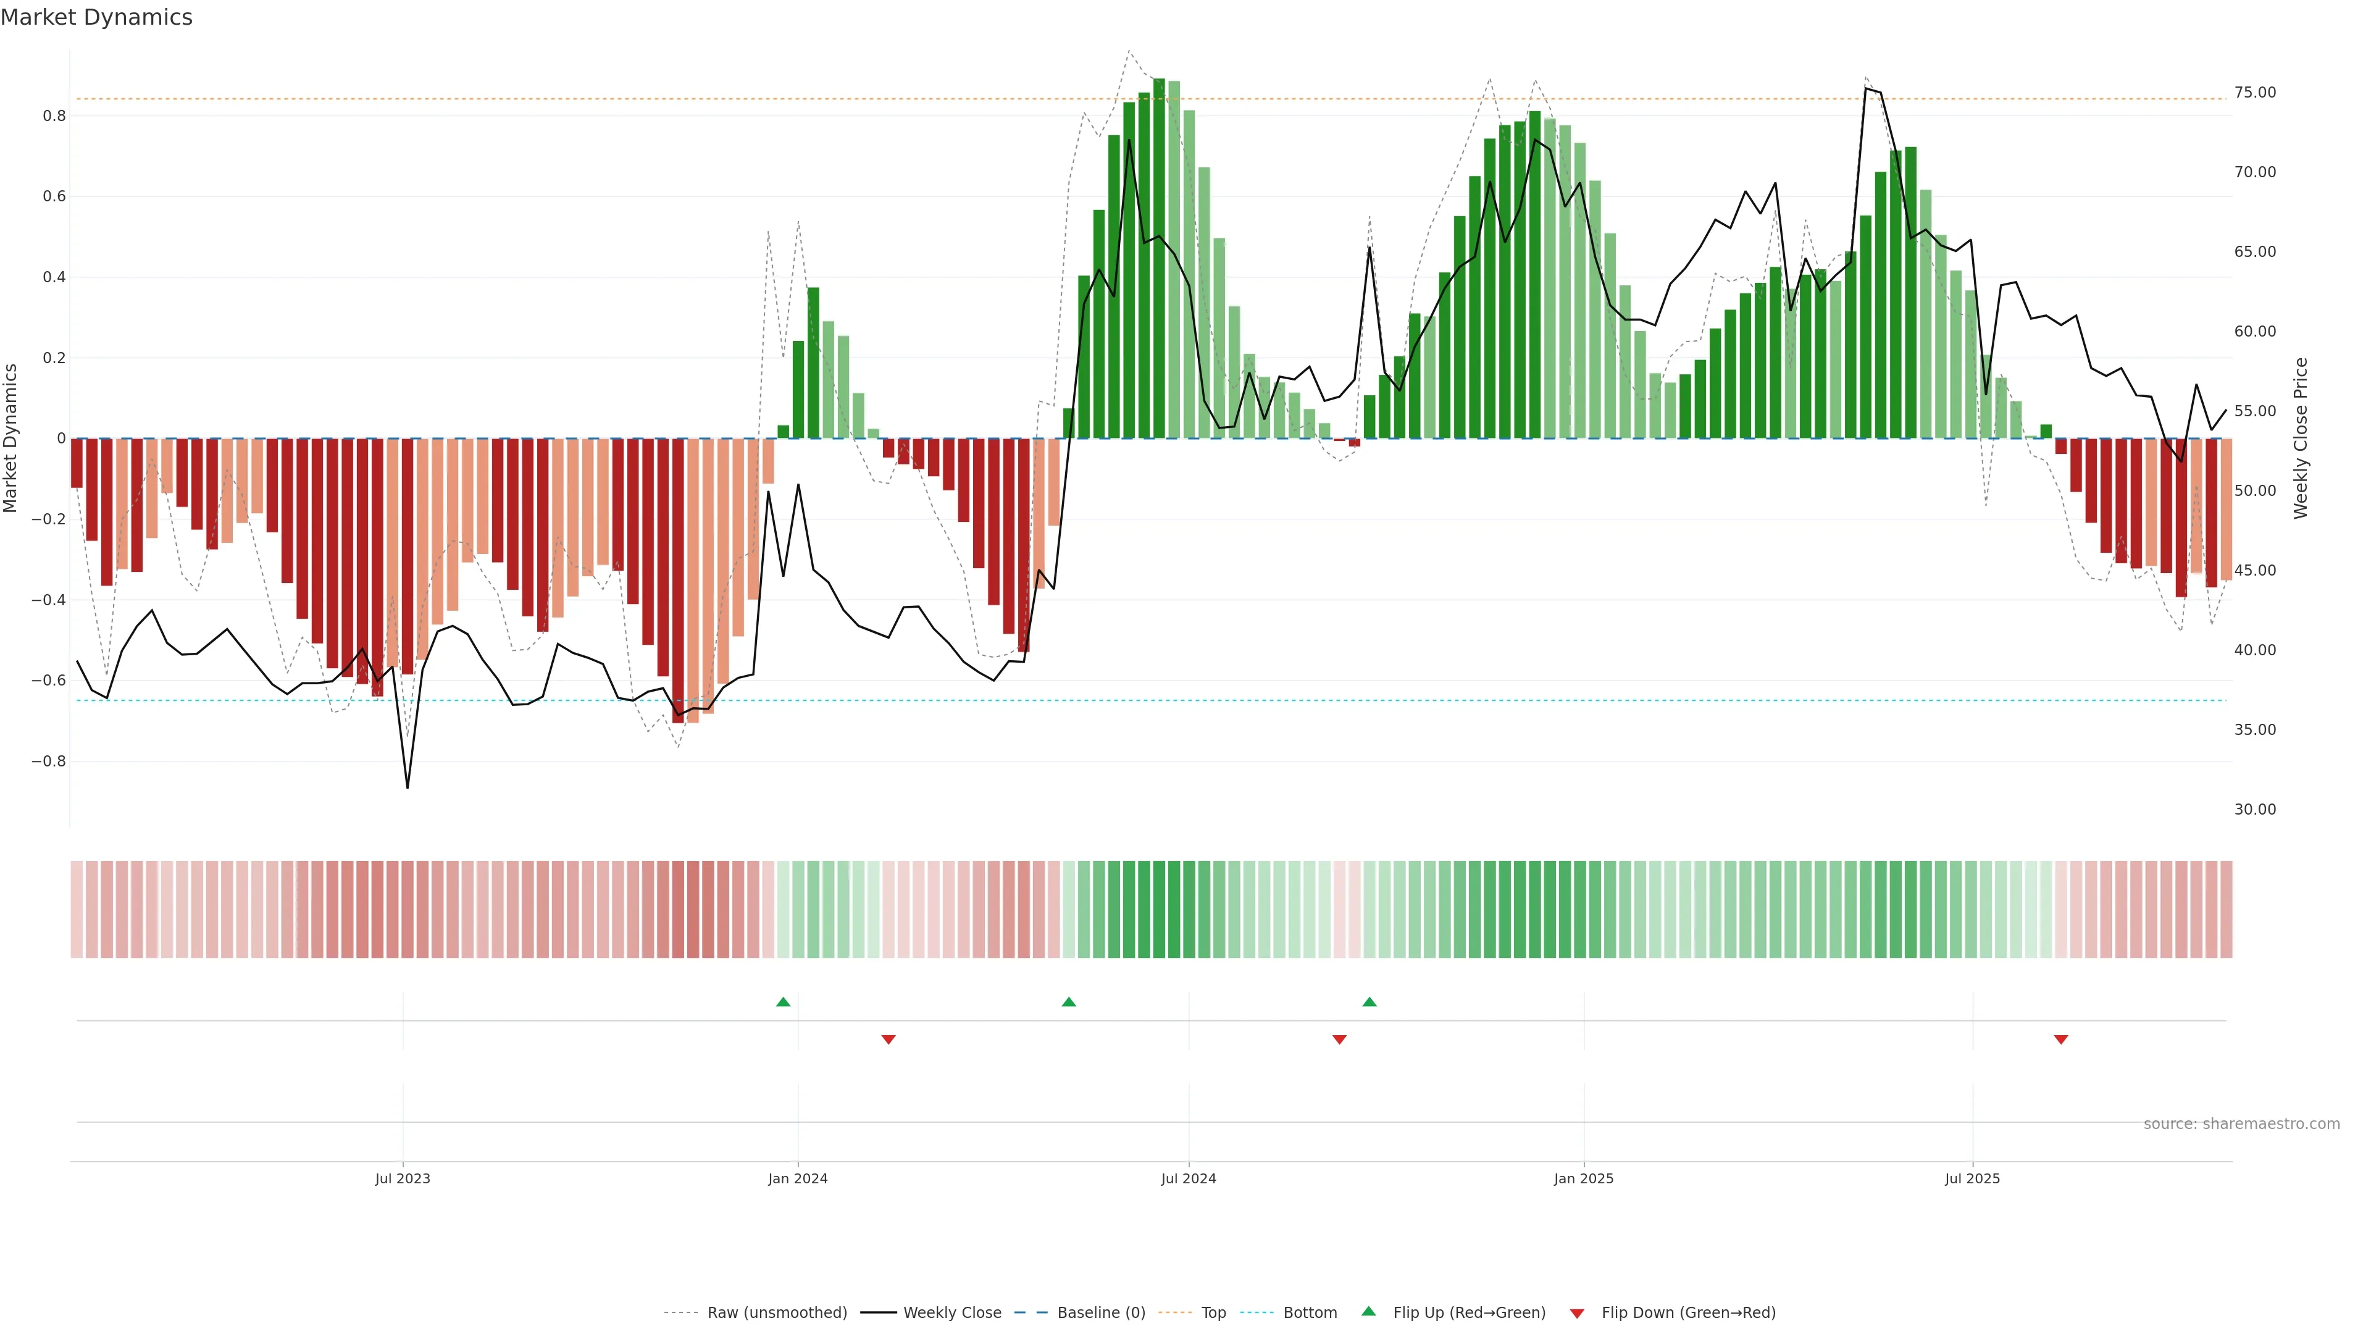Click the third green flip-up triangle marker

coord(1369,1002)
